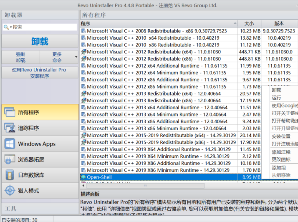The image size is (298, 222).
Task: Choose 添加注释 in the context menu
Action: pos(281,152)
